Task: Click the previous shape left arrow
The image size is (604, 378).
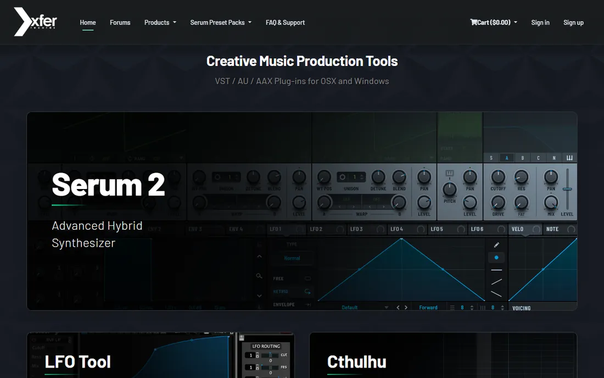Action: [398, 308]
